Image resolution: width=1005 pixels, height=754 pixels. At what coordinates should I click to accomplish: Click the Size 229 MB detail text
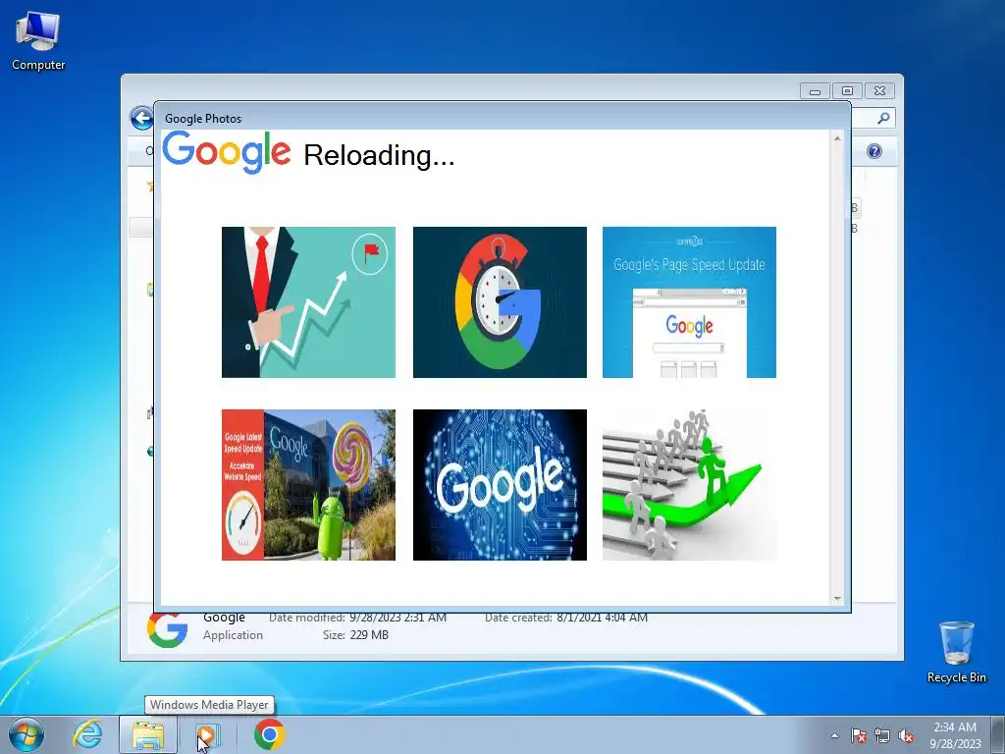[x=355, y=635]
